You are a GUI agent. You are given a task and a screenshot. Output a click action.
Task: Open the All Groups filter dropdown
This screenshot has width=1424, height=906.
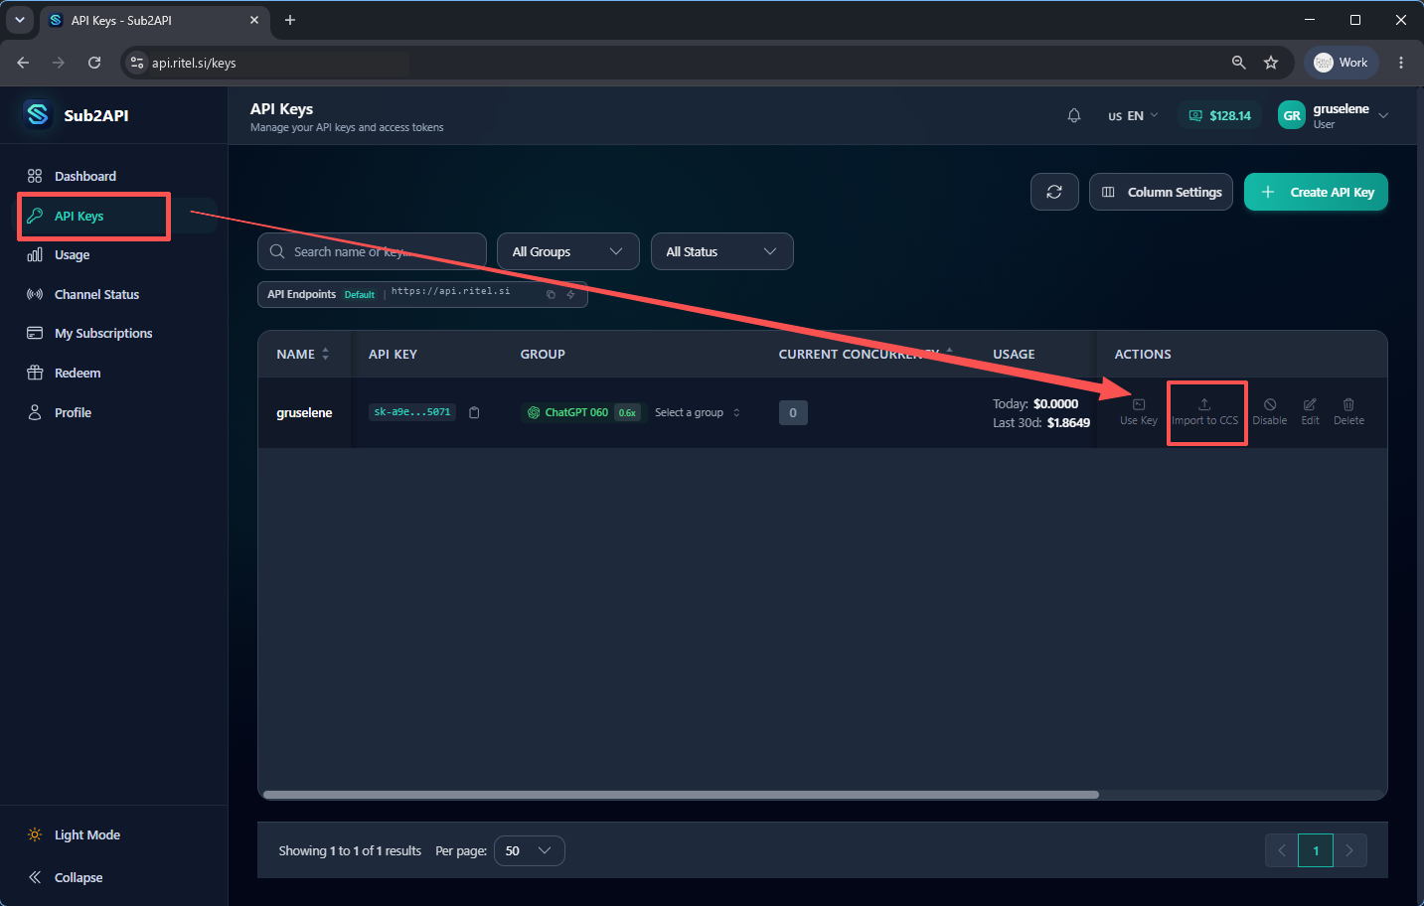click(x=568, y=251)
